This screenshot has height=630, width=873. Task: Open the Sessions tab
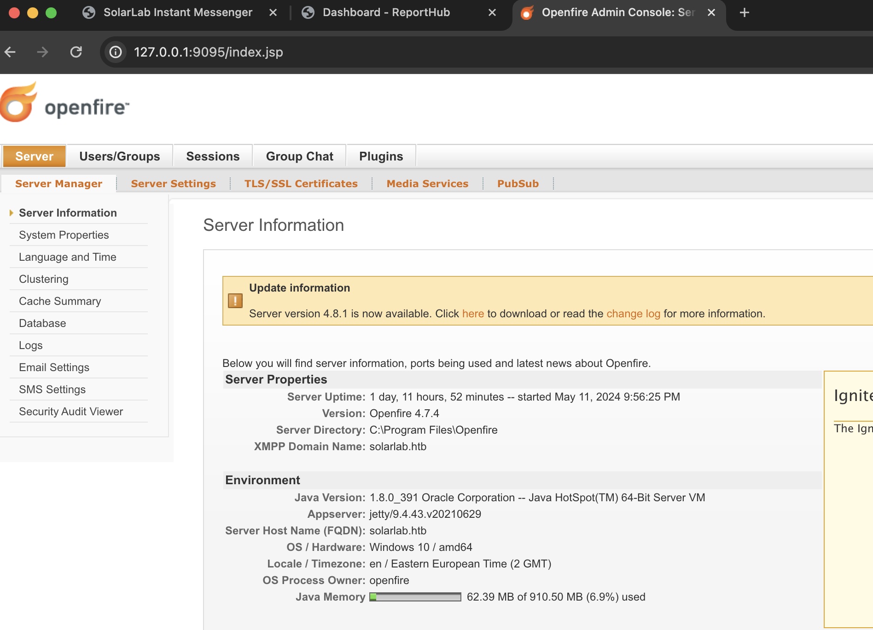pyautogui.click(x=213, y=156)
